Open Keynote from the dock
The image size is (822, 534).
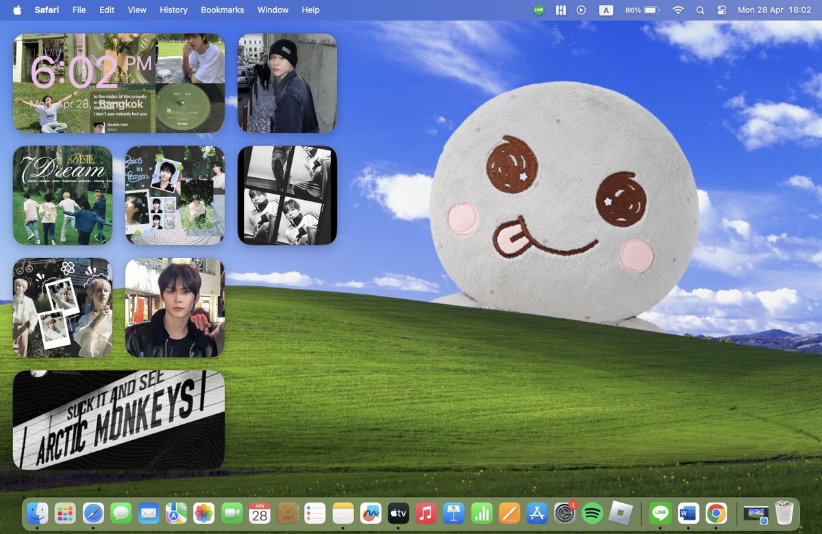pyautogui.click(x=454, y=513)
